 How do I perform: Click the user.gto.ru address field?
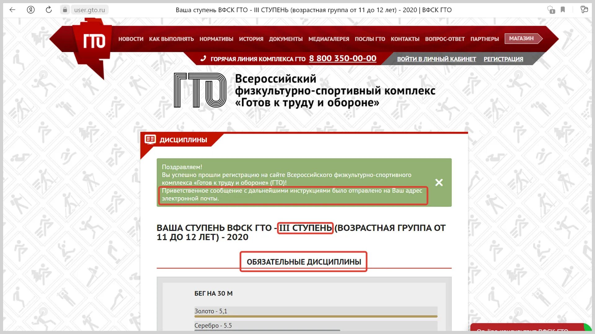[89, 10]
